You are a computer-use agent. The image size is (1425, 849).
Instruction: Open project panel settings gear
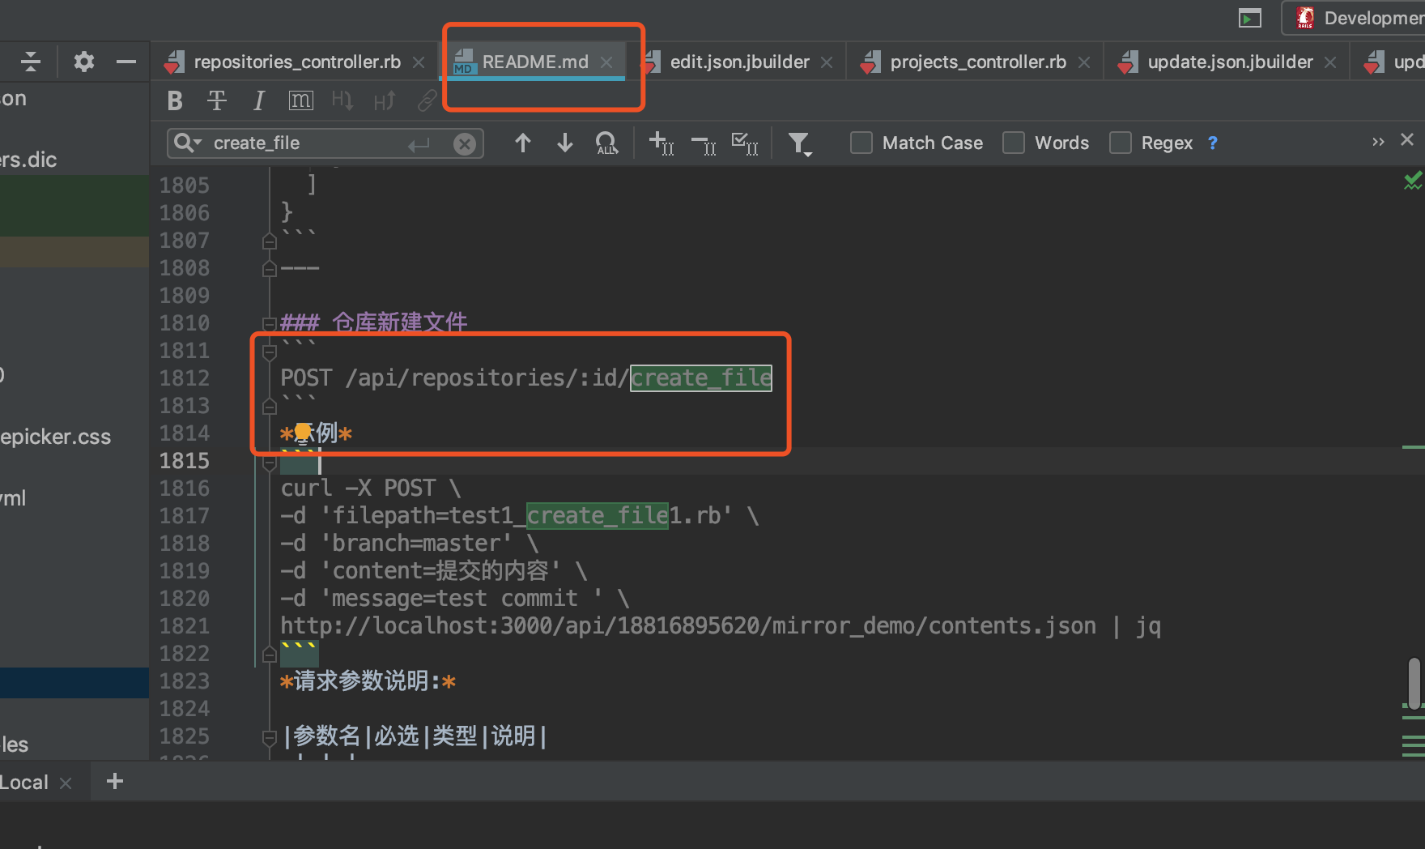coord(84,62)
